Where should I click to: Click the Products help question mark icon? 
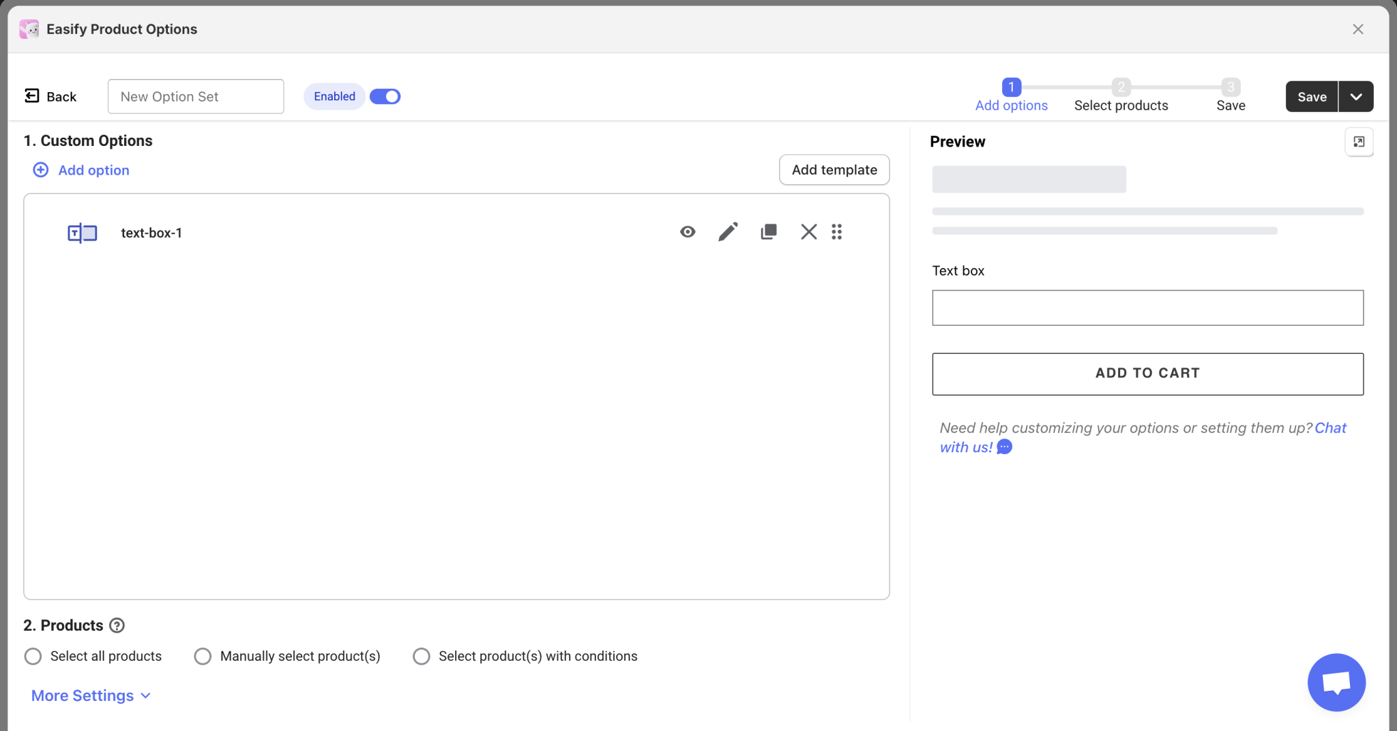click(x=117, y=625)
